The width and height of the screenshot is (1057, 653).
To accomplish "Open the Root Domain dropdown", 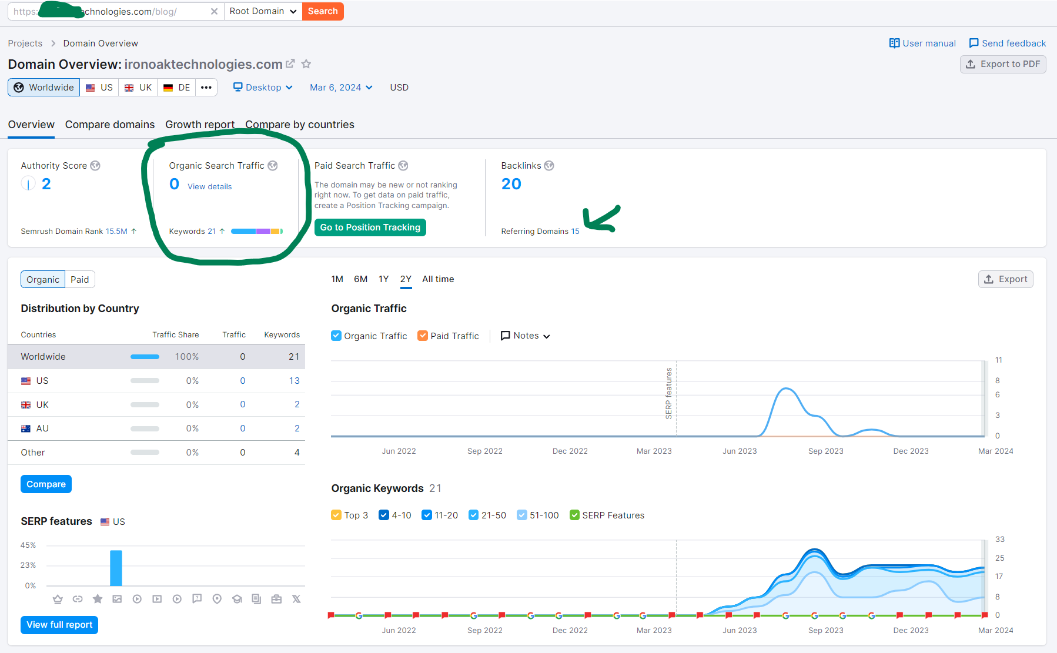I will click(263, 11).
